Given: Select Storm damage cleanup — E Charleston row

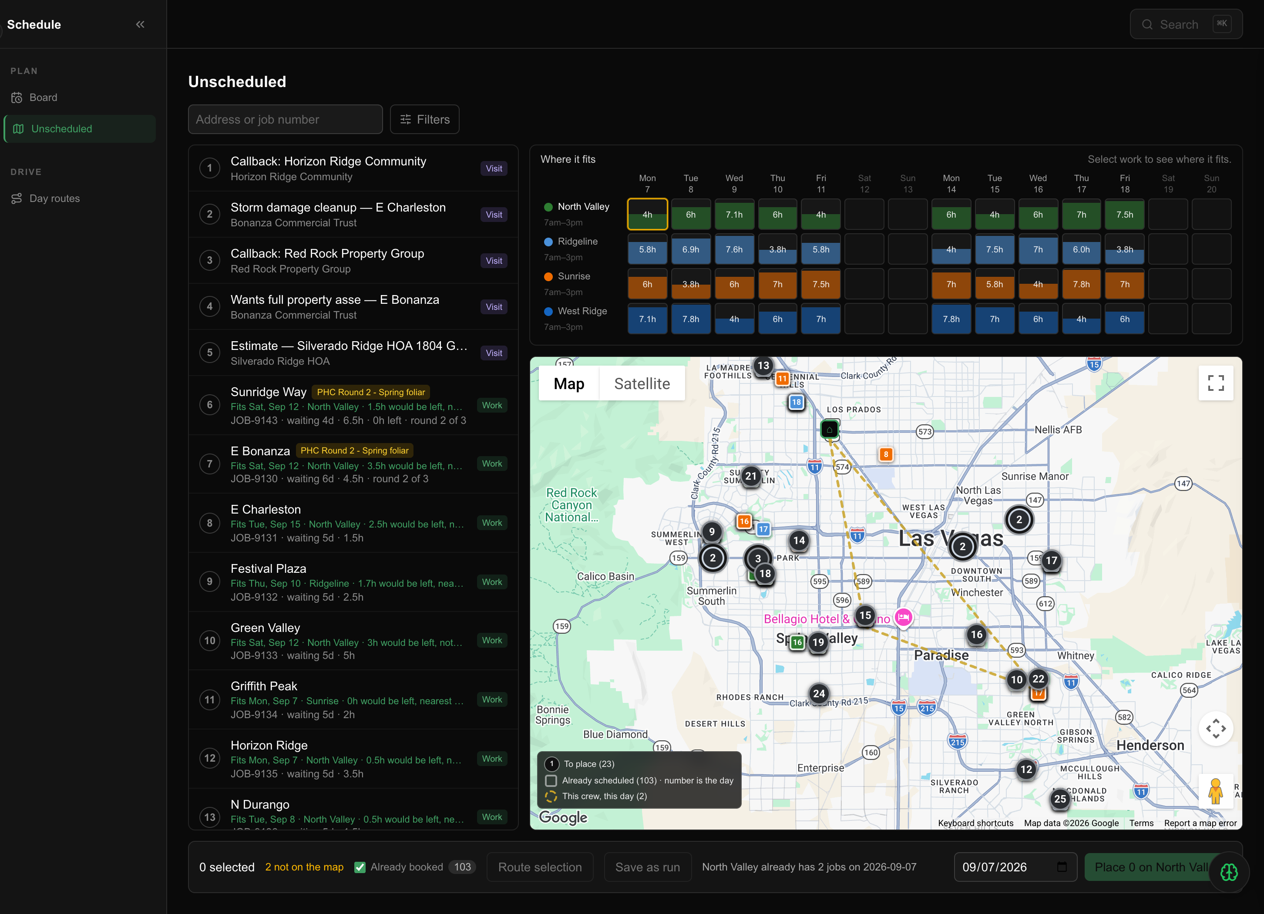Looking at the screenshot, I should (353, 215).
